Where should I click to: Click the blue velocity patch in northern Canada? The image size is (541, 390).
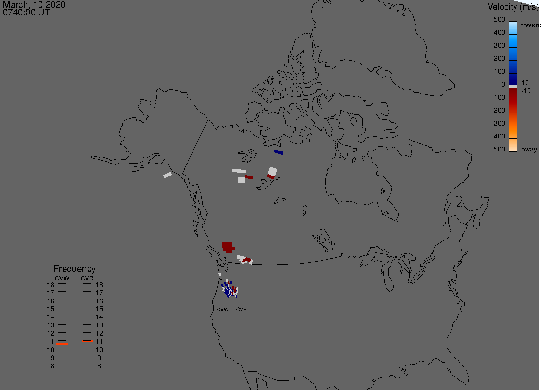279,152
